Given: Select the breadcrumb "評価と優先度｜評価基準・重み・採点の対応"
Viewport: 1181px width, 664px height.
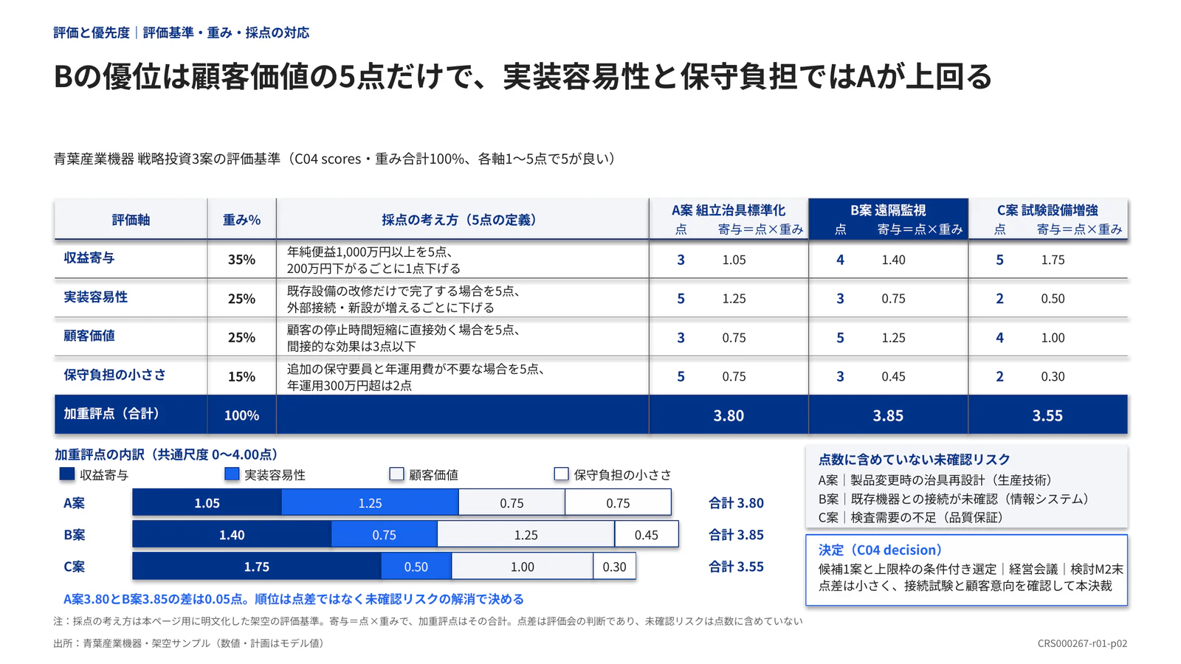Looking at the screenshot, I should tap(182, 32).
